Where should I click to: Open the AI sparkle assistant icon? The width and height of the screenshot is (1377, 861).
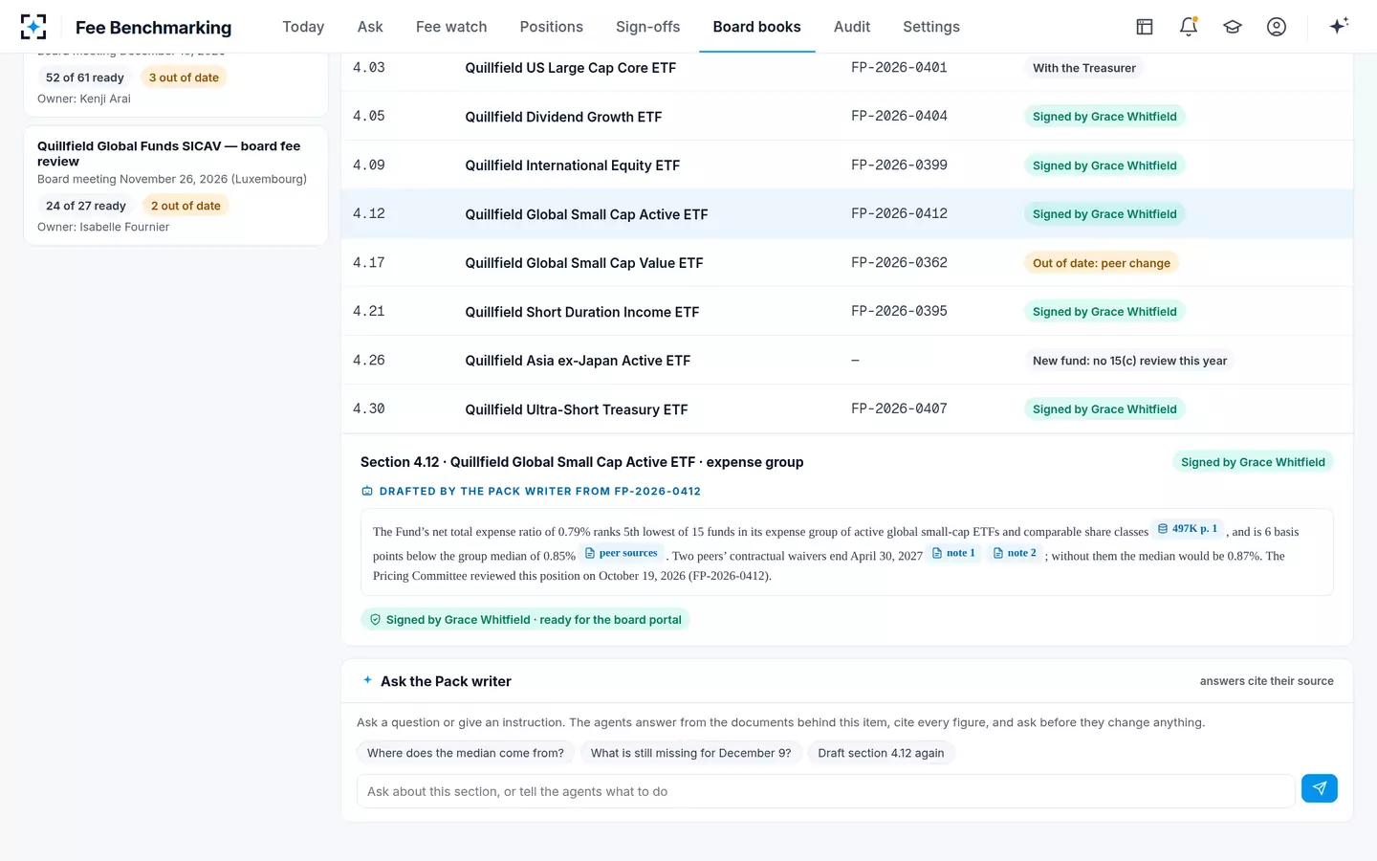click(x=1339, y=26)
